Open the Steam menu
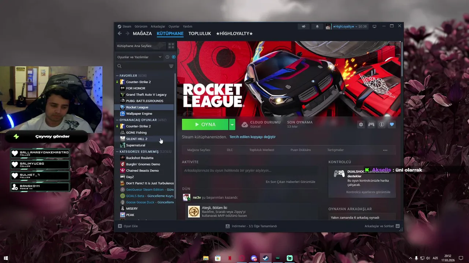This screenshot has width=469, height=263. coord(127,26)
